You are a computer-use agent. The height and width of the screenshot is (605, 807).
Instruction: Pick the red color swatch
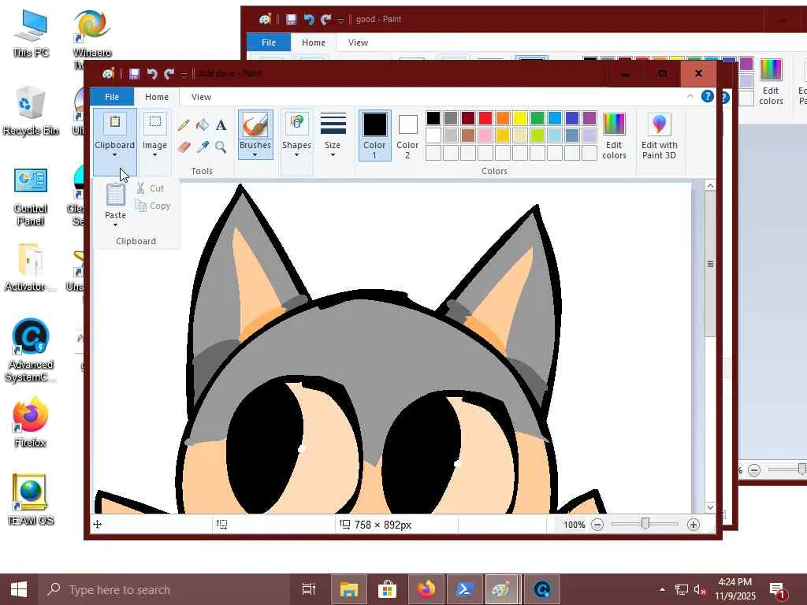click(x=485, y=118)
